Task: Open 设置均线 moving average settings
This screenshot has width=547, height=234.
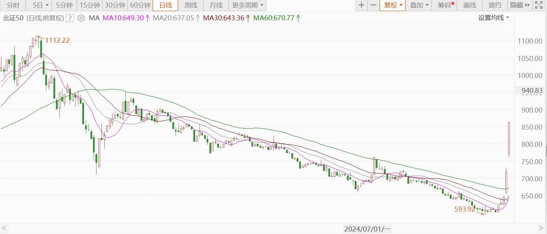Action: pyautogui.click(x=493, y=18)
